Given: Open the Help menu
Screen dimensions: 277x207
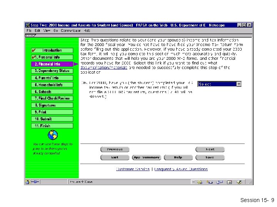Looking at the screenshot, I should [87, 31].
